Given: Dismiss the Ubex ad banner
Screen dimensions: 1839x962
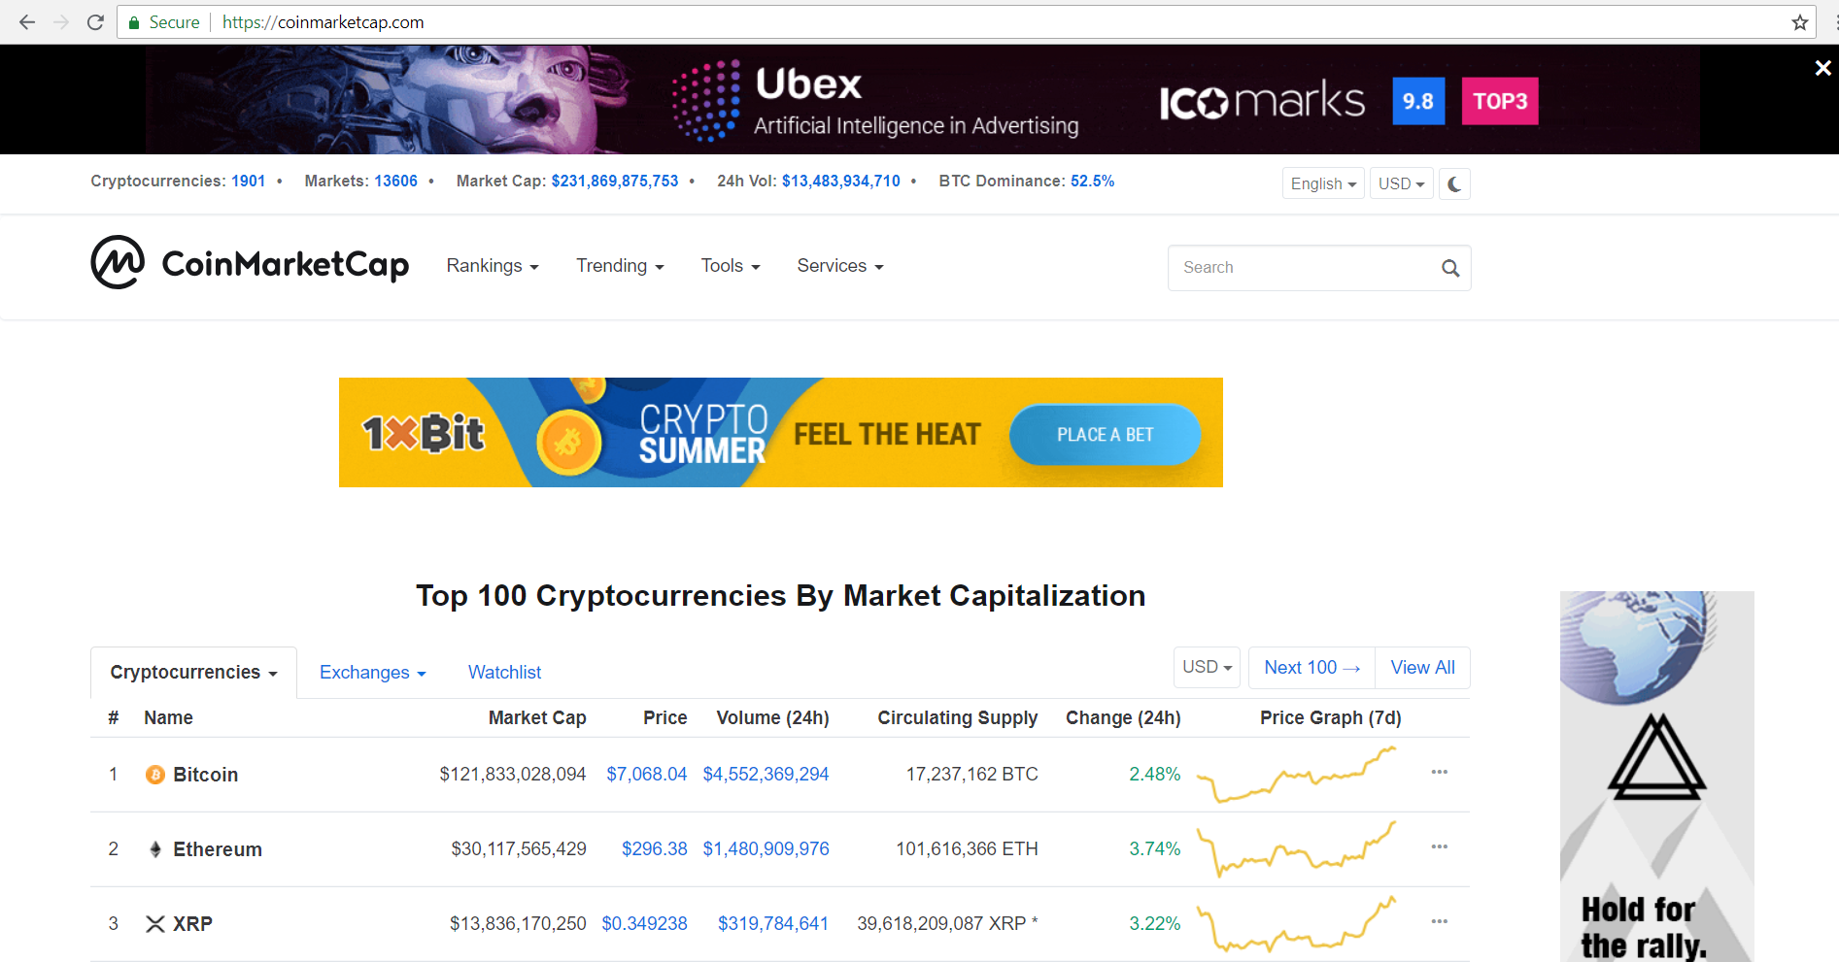Looking at the screenshot, I should 1822,68.
